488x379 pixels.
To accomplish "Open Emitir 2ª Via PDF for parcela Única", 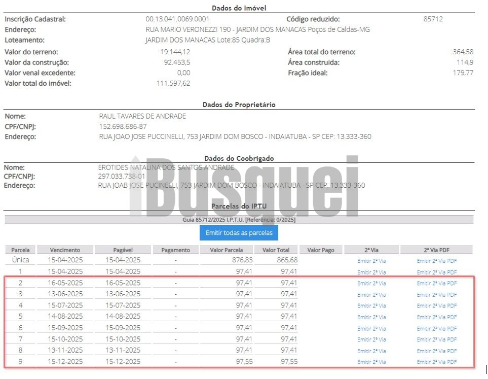I will coord(437,261).
